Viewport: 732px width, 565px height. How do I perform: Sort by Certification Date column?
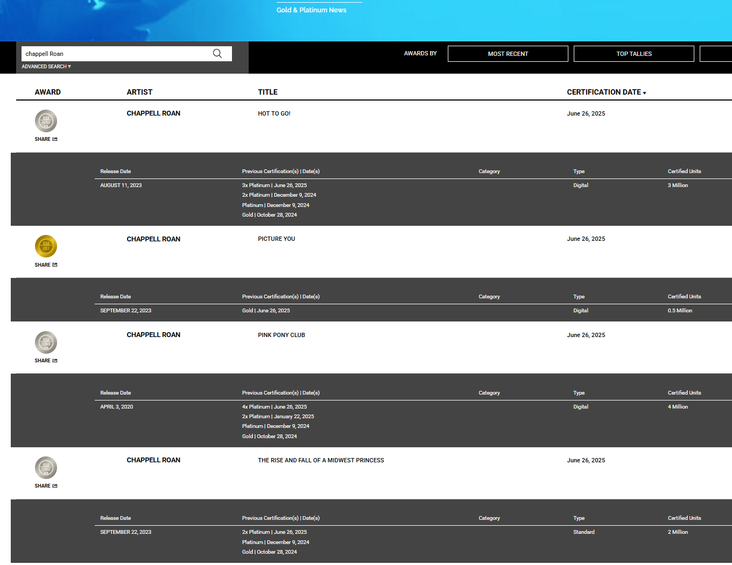coord(607,92)
